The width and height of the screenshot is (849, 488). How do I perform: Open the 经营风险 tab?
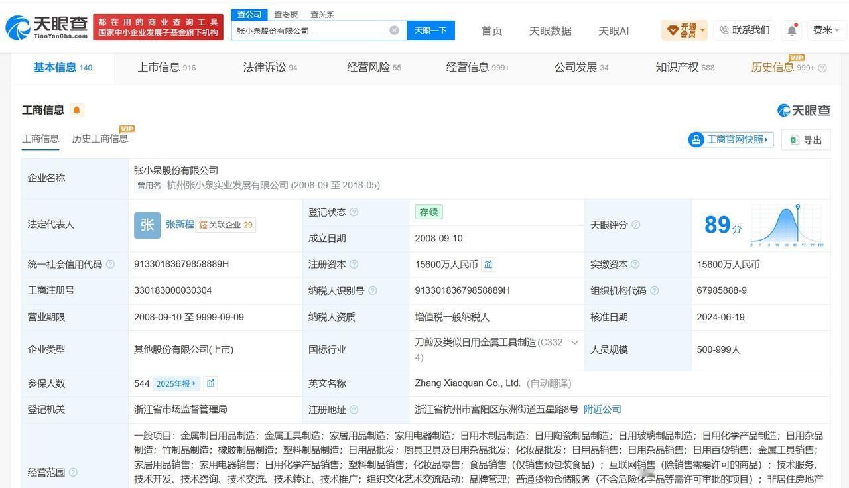coord(374,68)
